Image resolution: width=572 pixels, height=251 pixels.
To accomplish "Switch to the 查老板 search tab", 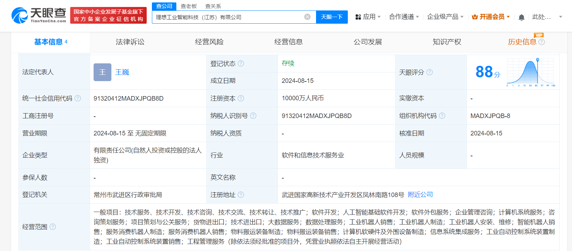I will coord(189,6).
